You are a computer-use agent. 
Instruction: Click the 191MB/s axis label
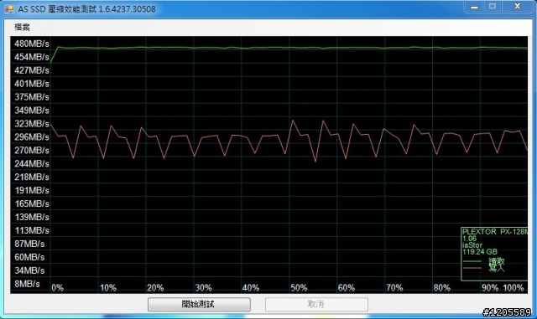(32, 190)
